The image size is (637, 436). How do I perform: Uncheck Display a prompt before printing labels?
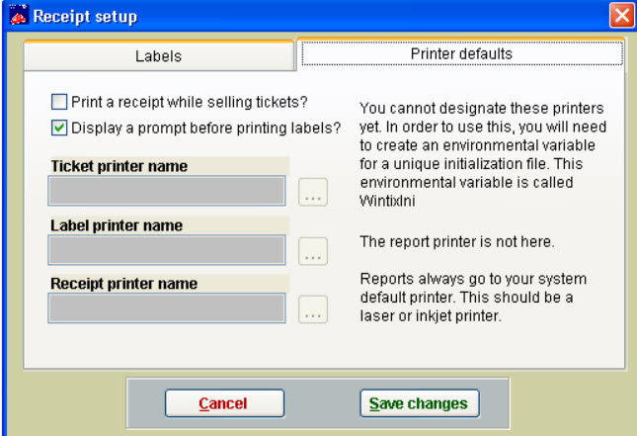(x=59, y=128)
